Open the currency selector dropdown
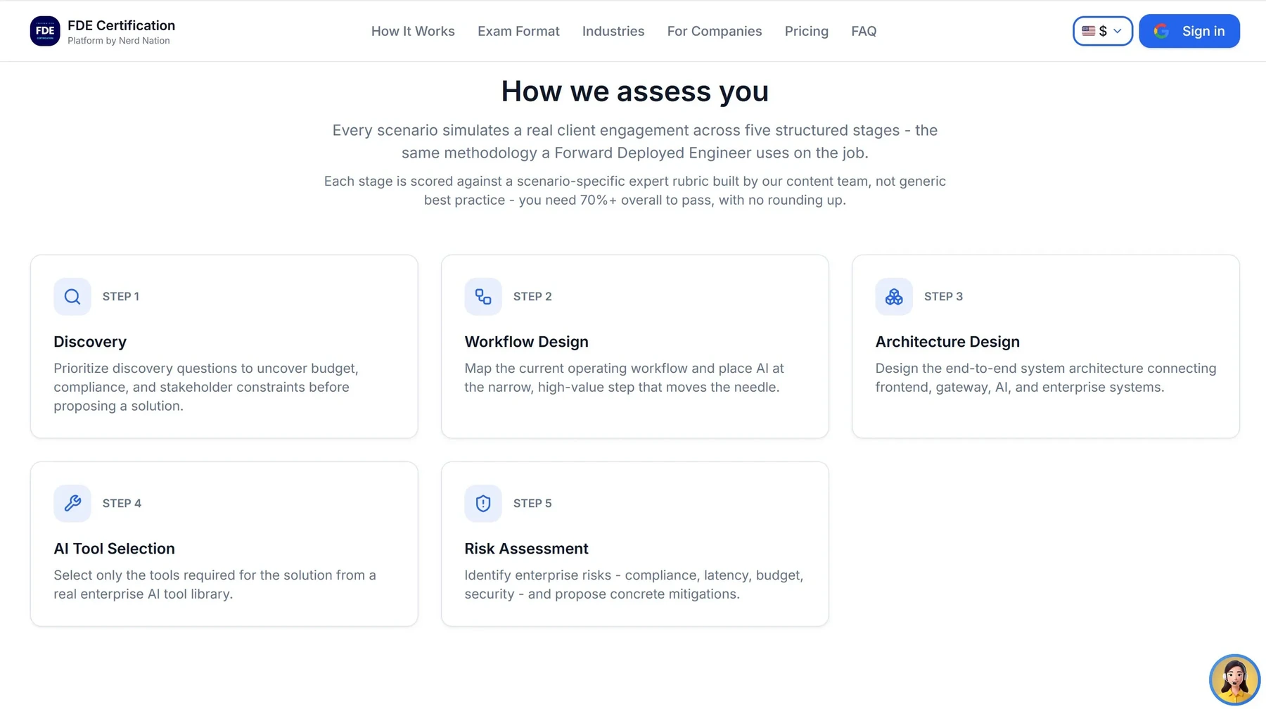The height and width of the screenshot is (709, 1266). (1102, 31)
